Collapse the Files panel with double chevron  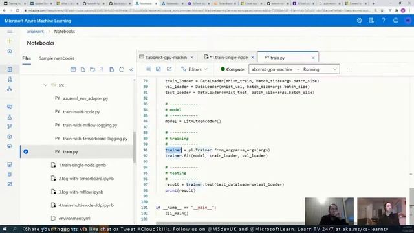tap(131, 69)
